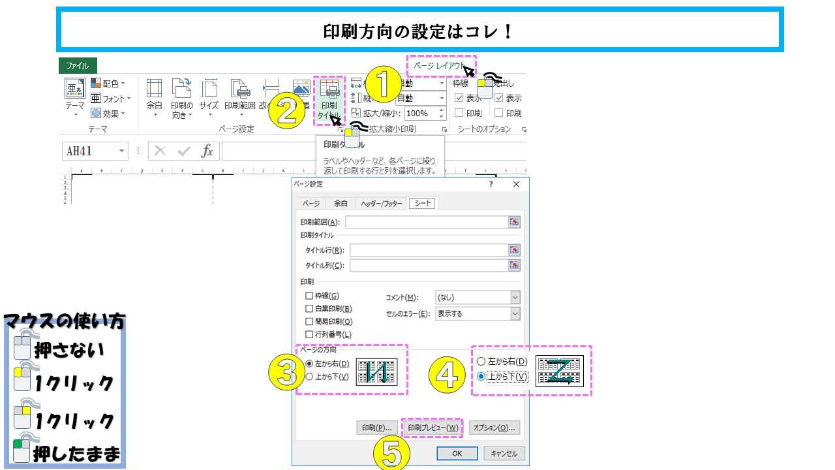Switch to the ヘッダー/フッター tab
This screenshot has height=470, width=835.
[x=382, y=204]
